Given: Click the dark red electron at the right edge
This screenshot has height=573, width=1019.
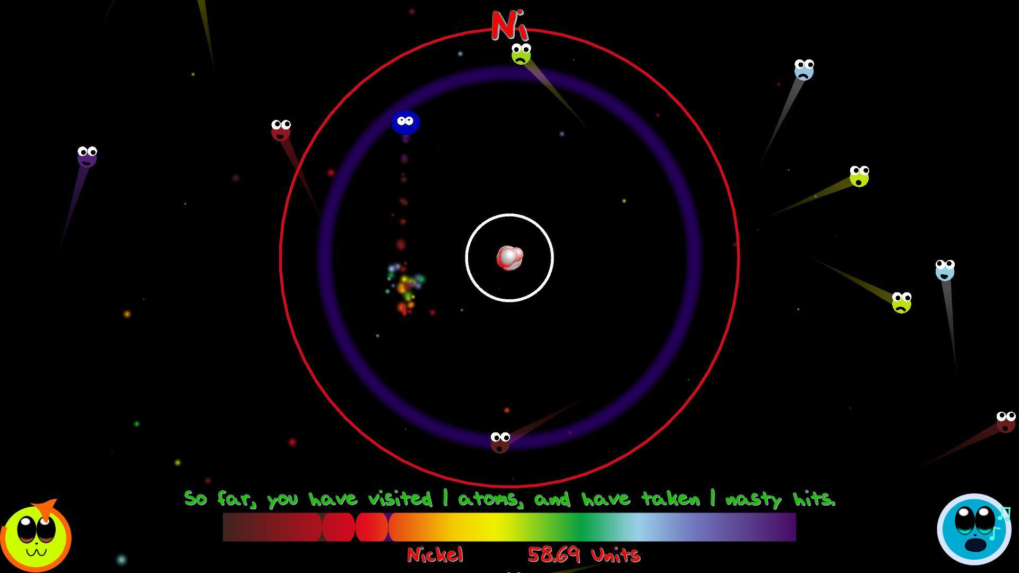Looking at the screenshot, I should coord(1006,422).
